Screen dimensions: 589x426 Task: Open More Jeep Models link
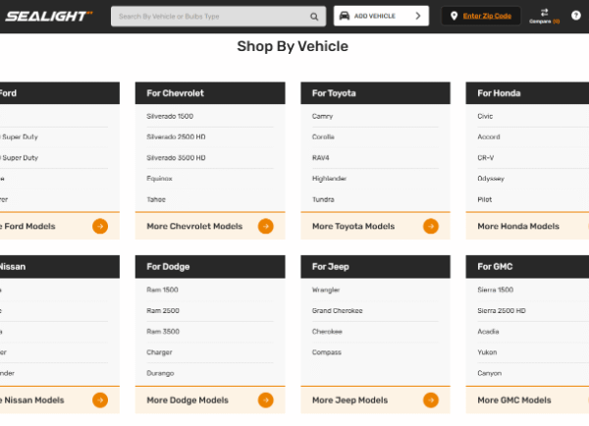(x=349, y=400)
